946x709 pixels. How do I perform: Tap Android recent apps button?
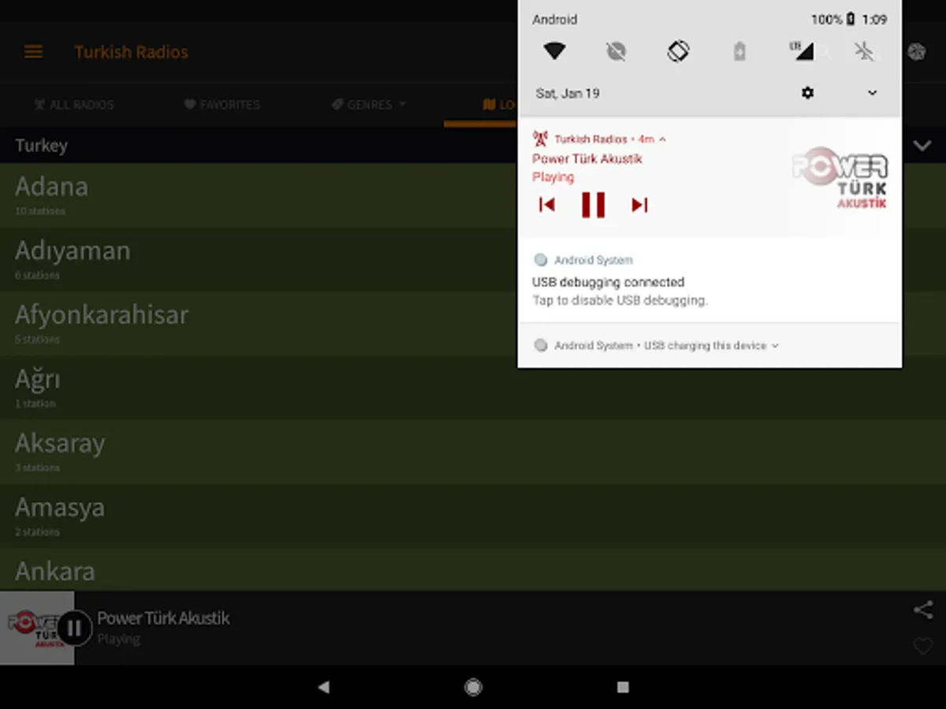point(623,687)
